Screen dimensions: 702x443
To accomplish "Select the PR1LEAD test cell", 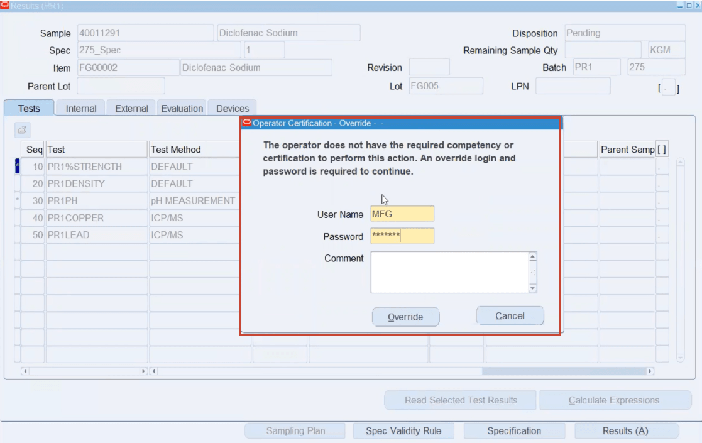I will [97, 235].
